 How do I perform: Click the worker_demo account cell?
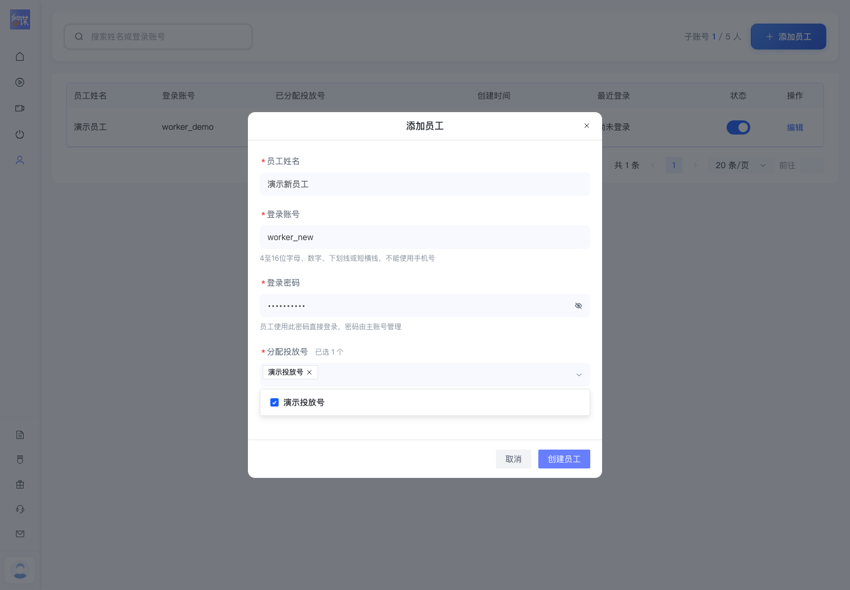pos(188,127)
